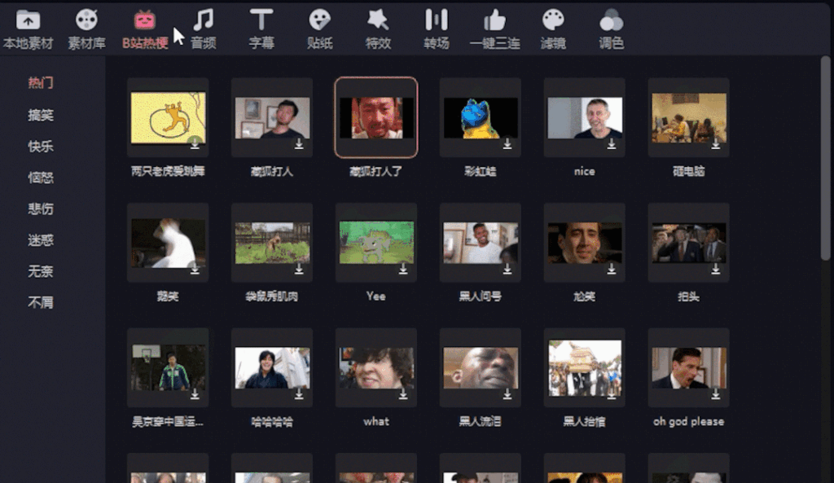
Task: Download the 黑人抬棺 meme clip
Action: (x=610, y=395)
